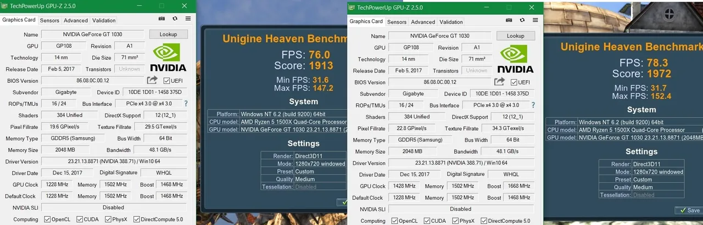This screenshot has height=225, width=703.
Task: Select Graphics Card tab in left GPU-Z window
Action: coord(19,20)
